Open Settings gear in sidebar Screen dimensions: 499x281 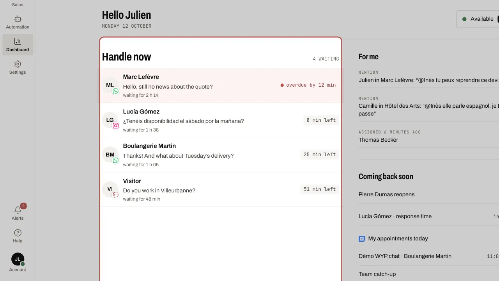tap(18, 64)
